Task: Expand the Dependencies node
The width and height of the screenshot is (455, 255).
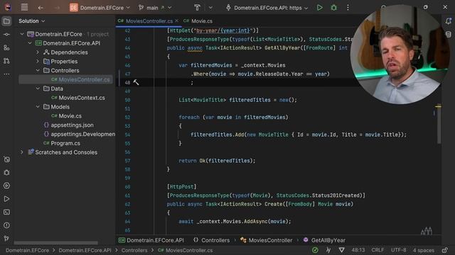Action: [x=38, y=52]
